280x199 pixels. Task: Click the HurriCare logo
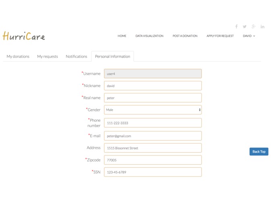(x=24, y=36)
